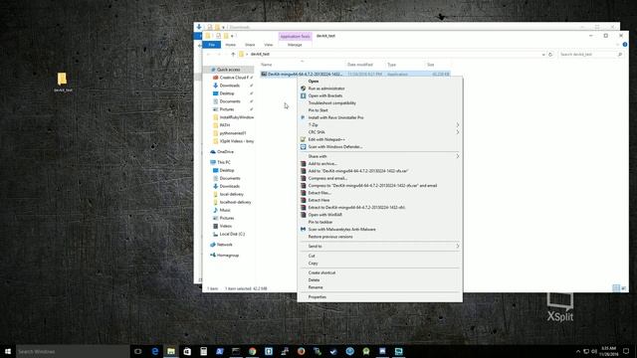
Task: Open Creative Cloud Files folder in sidebar
Action: 234,78
